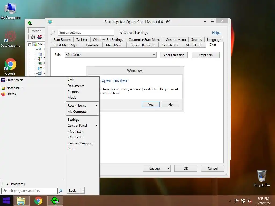Open the Start Menu Style tab
This screenshot has height=206, width=275.
click(66, 45)
